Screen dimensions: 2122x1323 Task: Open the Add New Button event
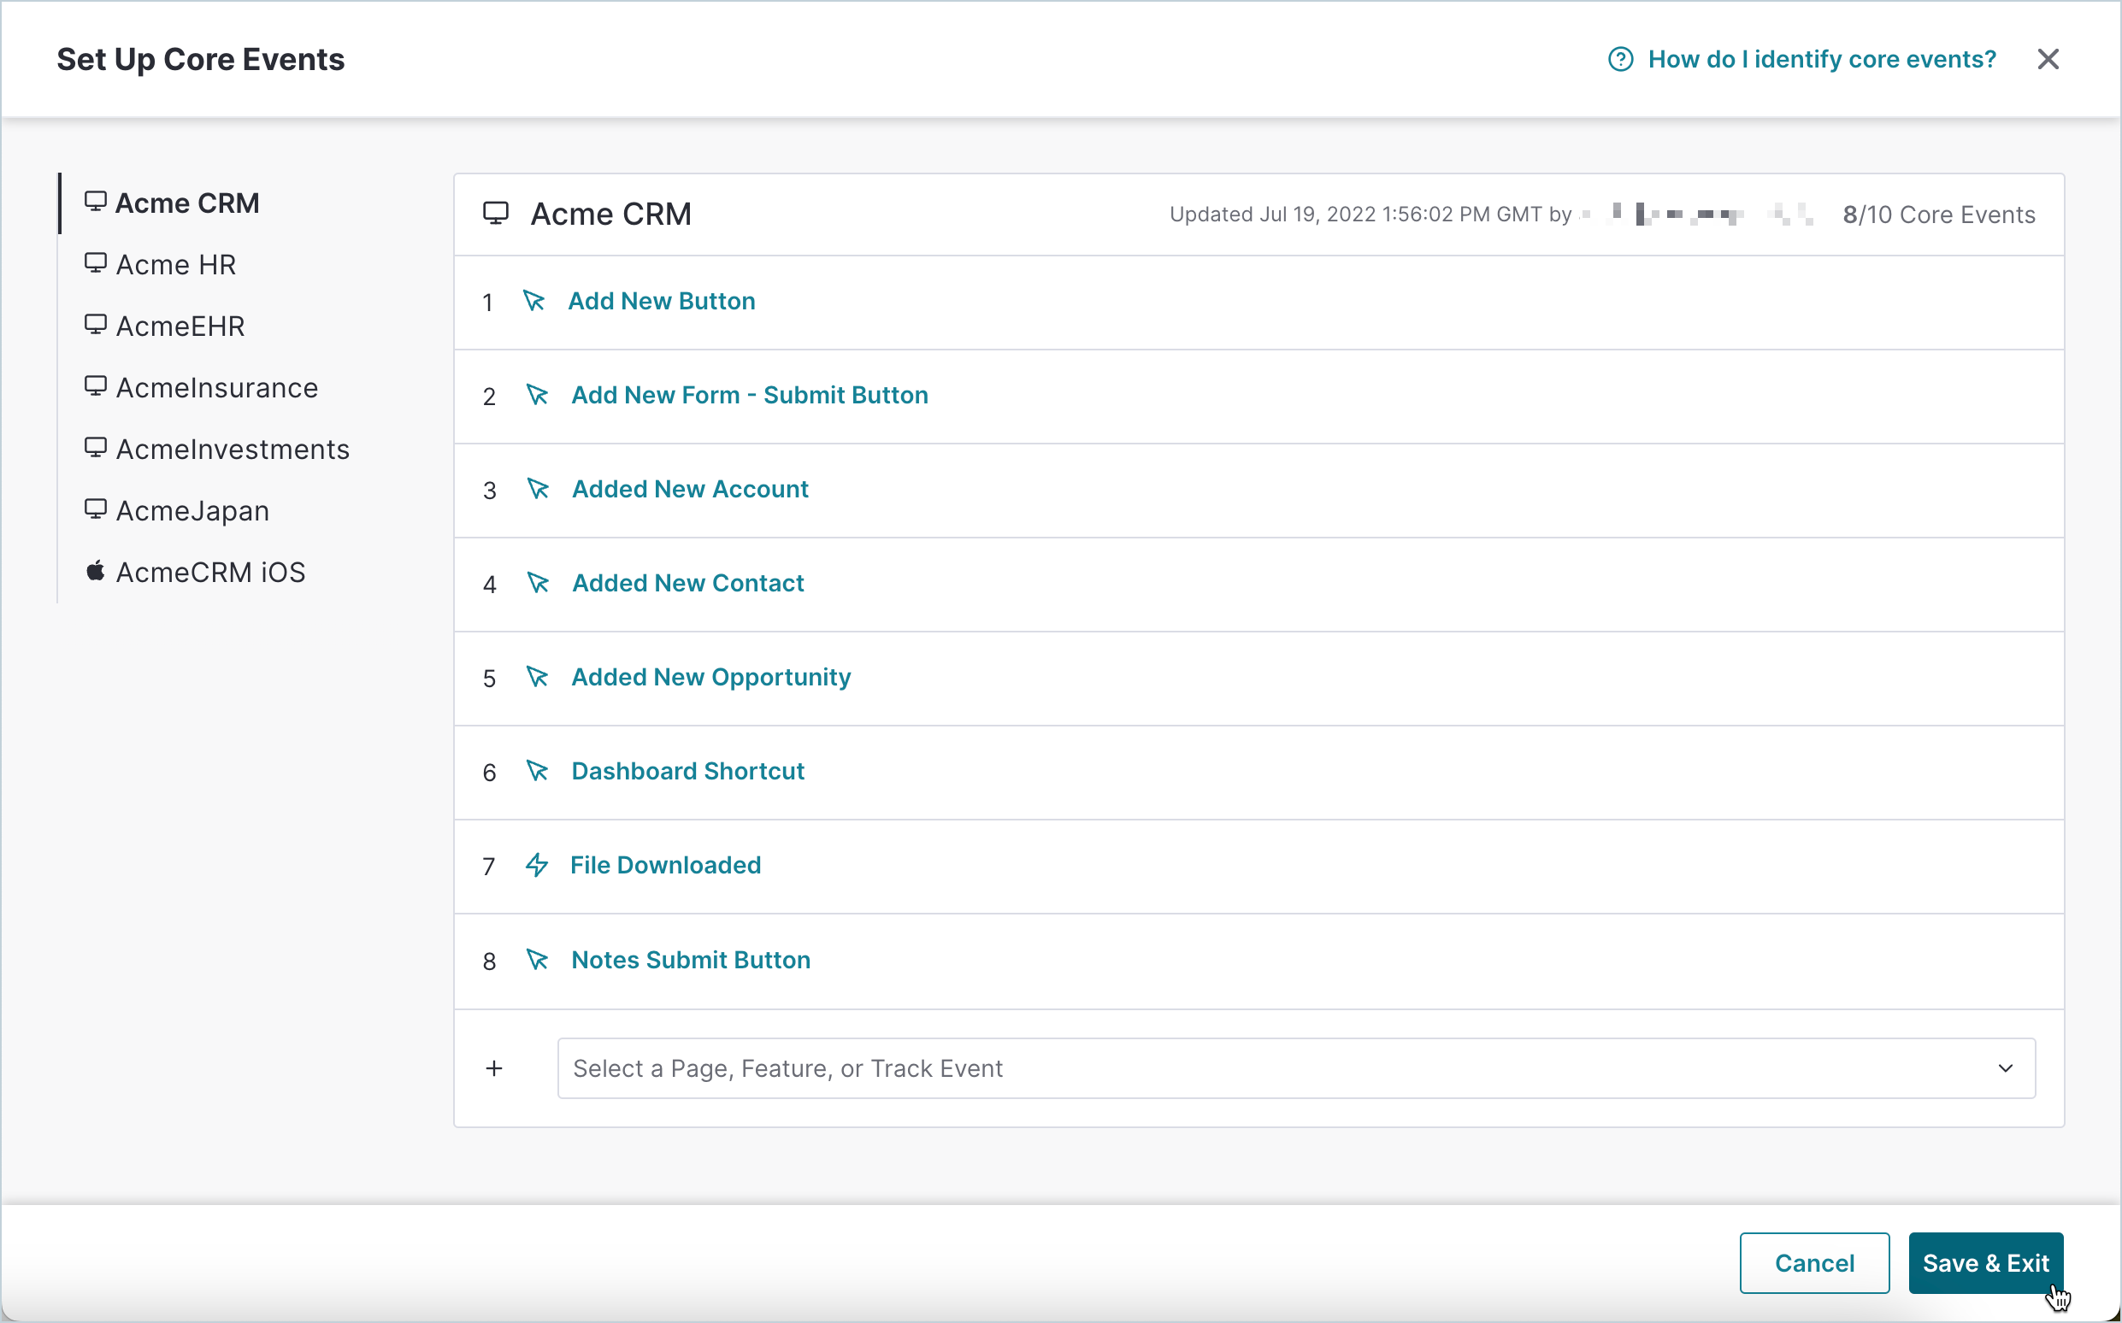click(x=662, y=301)
